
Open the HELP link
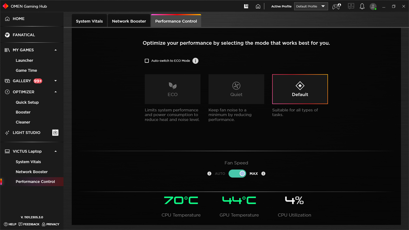[10, 224]
